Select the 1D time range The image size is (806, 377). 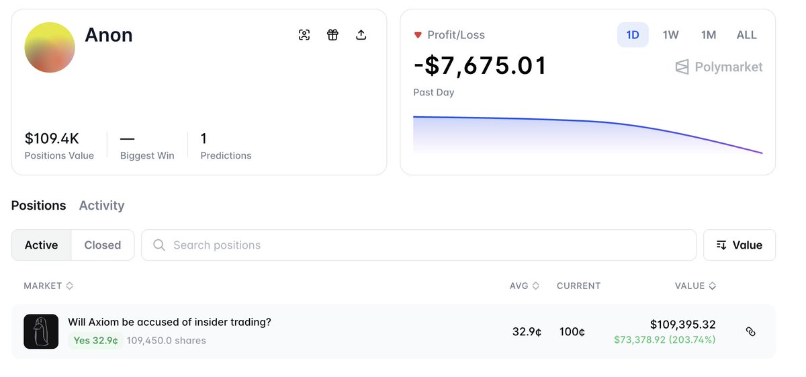(633, 35)
